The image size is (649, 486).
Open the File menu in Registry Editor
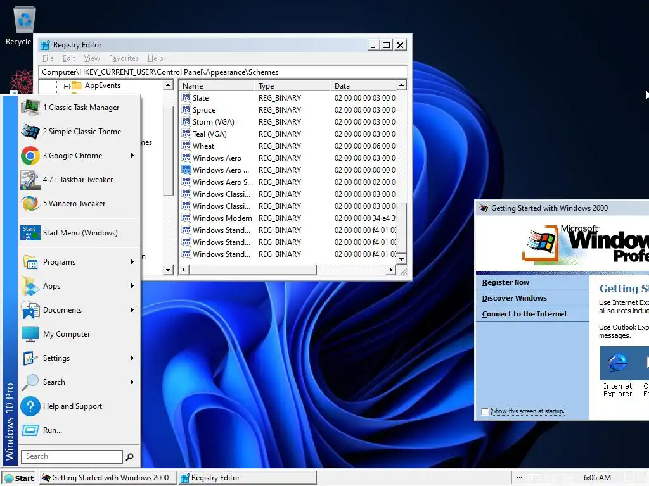coord(48,58)
